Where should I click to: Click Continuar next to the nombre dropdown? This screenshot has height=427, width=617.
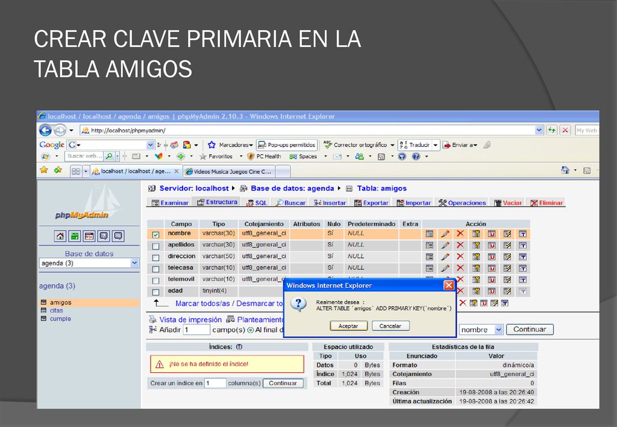pos(530,329)
